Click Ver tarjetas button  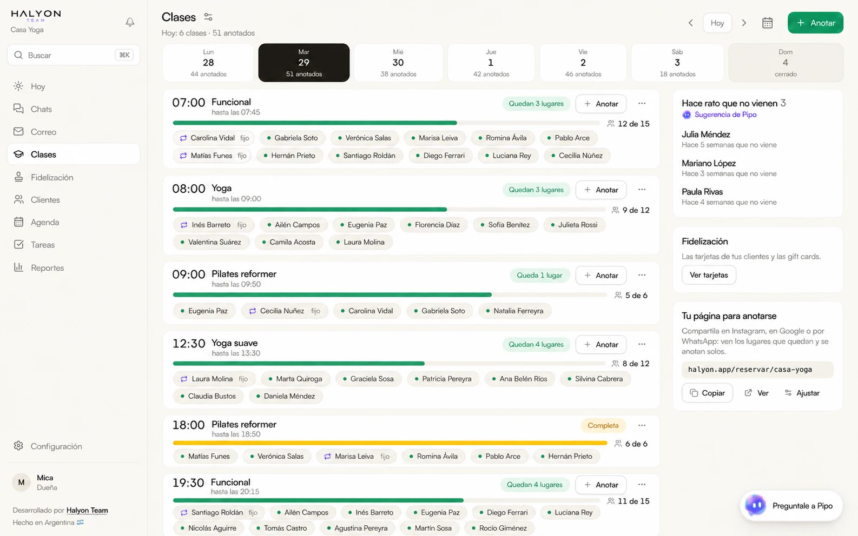709,275
